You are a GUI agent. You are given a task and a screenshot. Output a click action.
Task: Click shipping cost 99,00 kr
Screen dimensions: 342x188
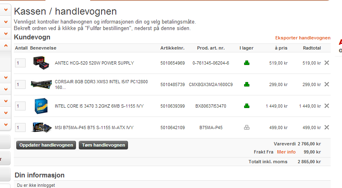(x=312, y=152)
